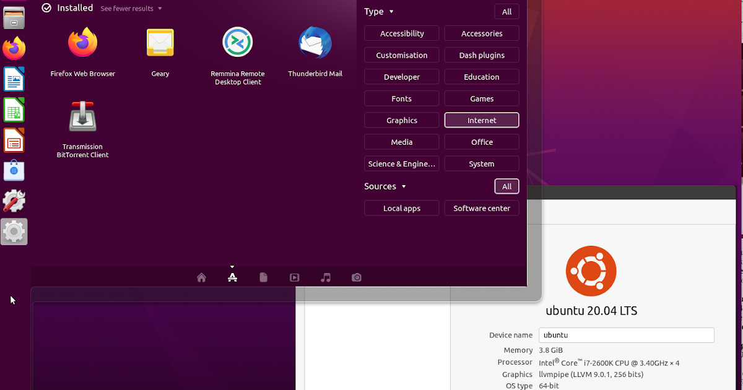Click See fewer results expander
This screenshot has height=390, width=743.
[x=131, y=9]
